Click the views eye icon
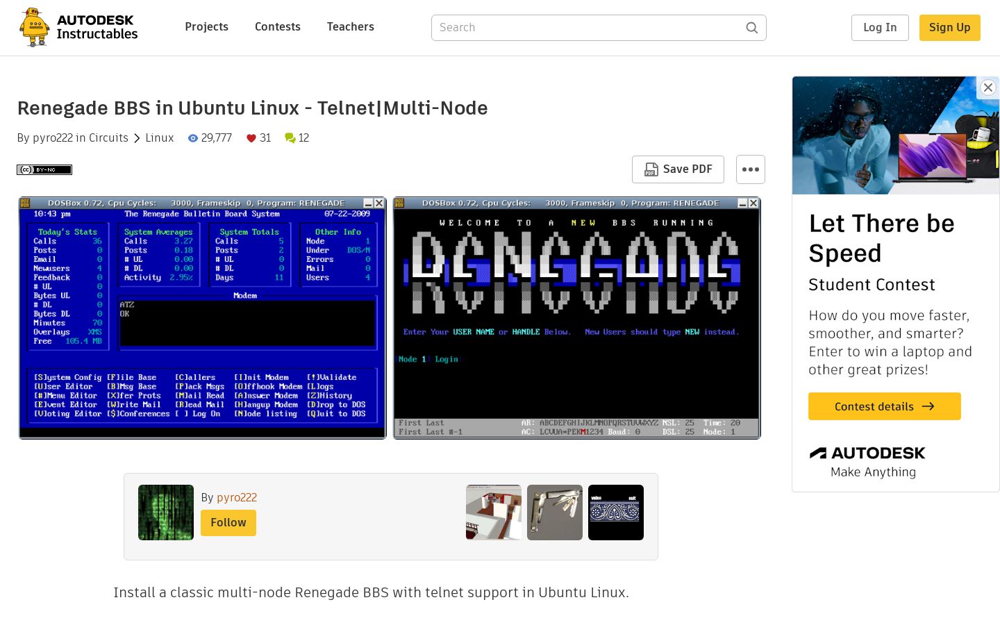The height and width of the screenshot is (625, 1000). (x=193, y=138)
